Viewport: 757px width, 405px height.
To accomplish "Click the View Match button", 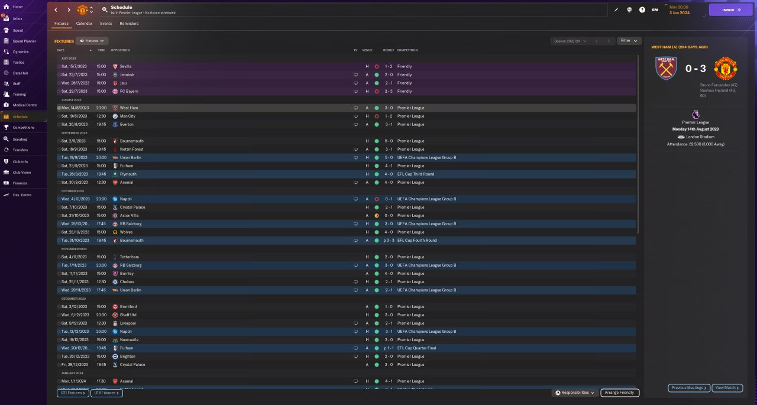I will 727,388.
